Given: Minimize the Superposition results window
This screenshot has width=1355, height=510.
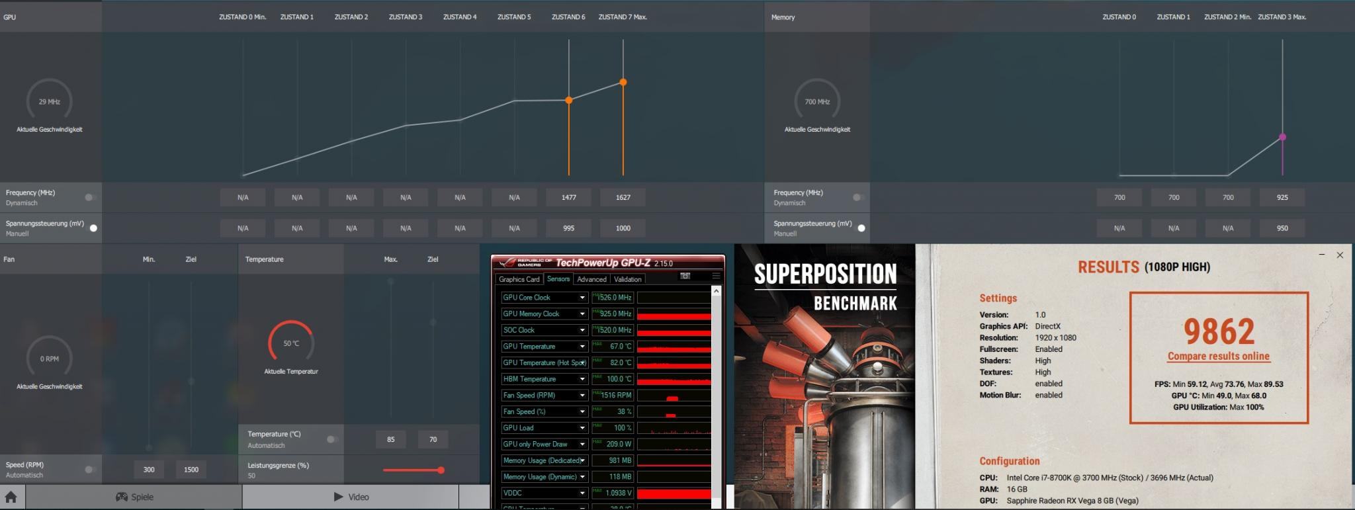Looking at the screenshot, I should [x=1322, y=255].
